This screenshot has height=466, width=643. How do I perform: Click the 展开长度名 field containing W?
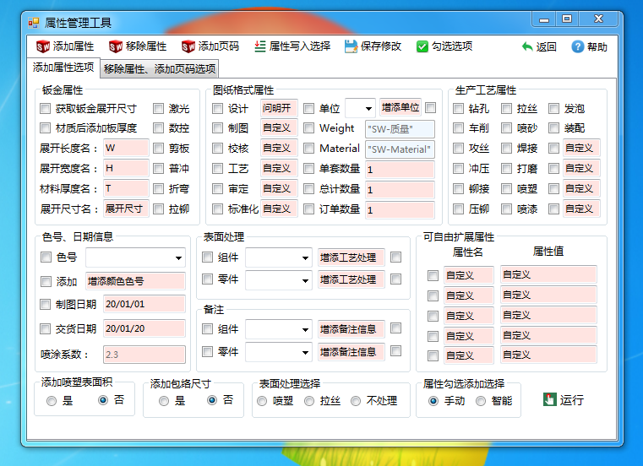[126, 148]
